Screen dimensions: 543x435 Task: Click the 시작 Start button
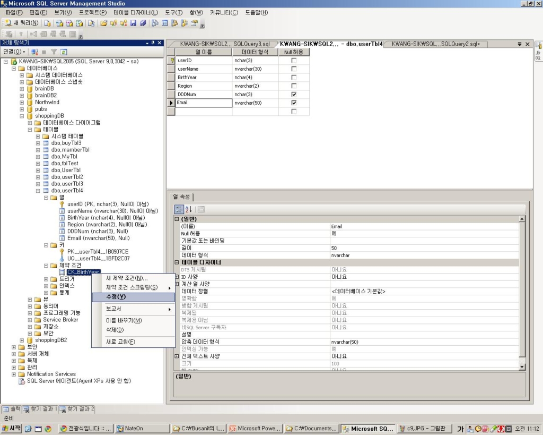tap(11, 429)
